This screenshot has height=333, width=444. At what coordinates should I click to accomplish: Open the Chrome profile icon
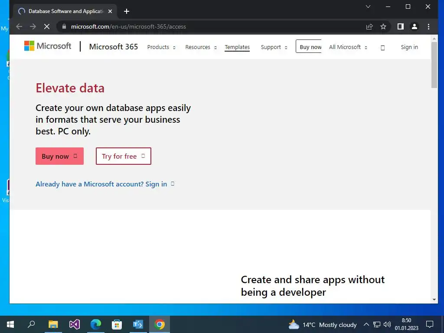tap(414, 26)
